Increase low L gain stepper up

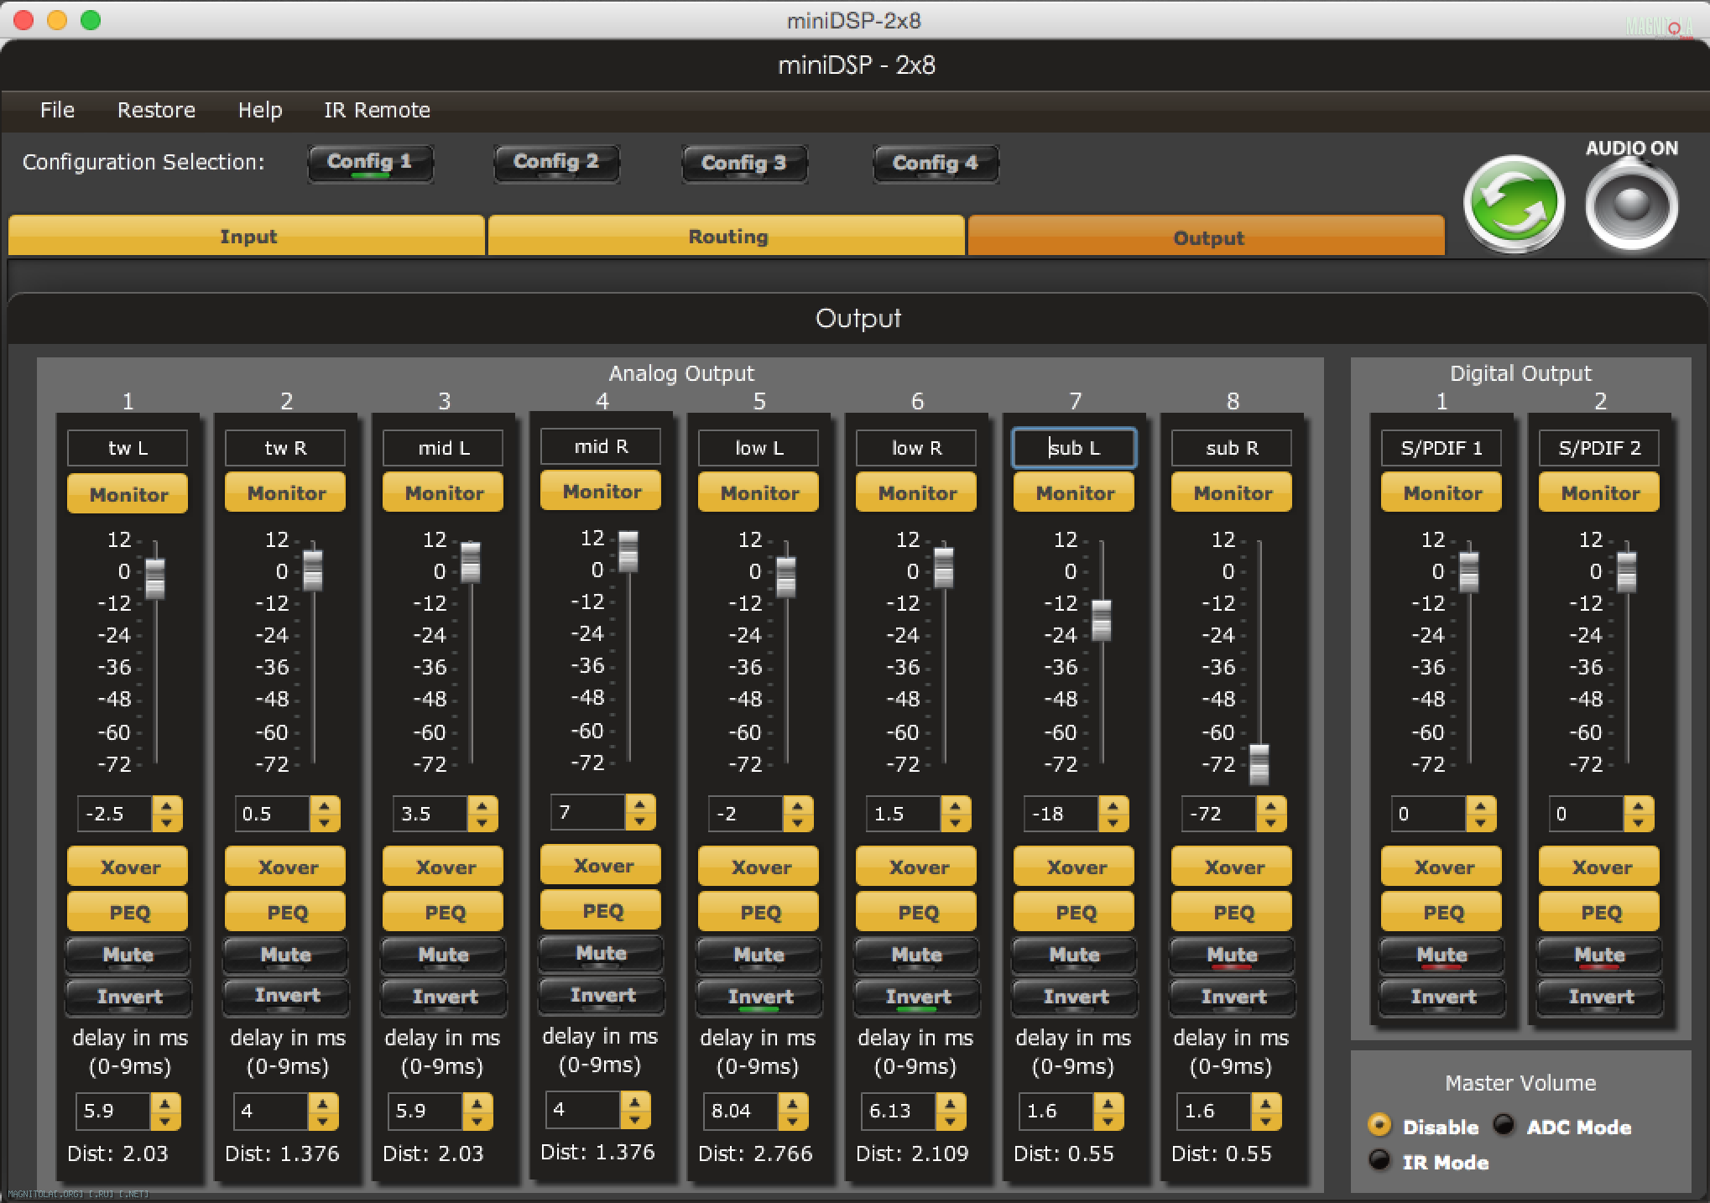797,805
